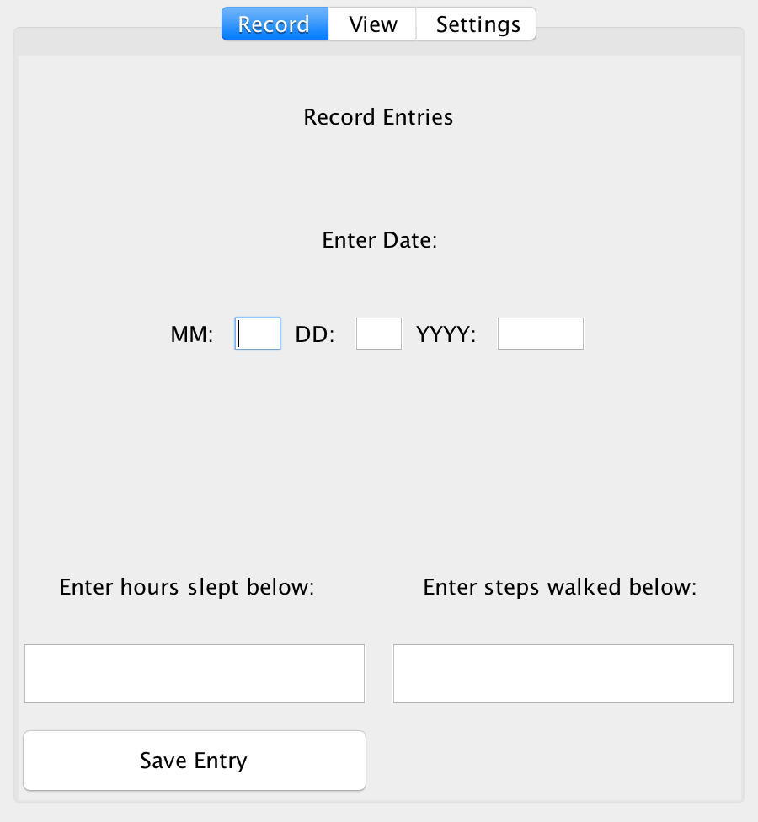Click the steps walked input box
758x822 pixels.
point(563,674)
